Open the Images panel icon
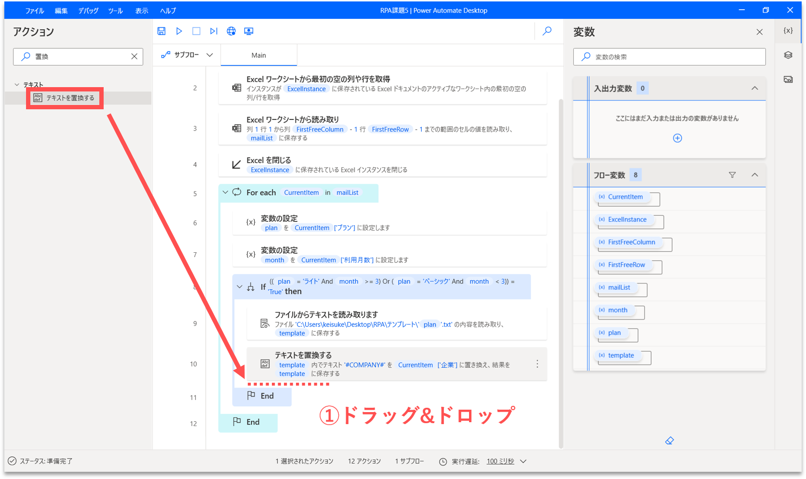806x479 pixels. pyautogui.click(x=788, y=79)
